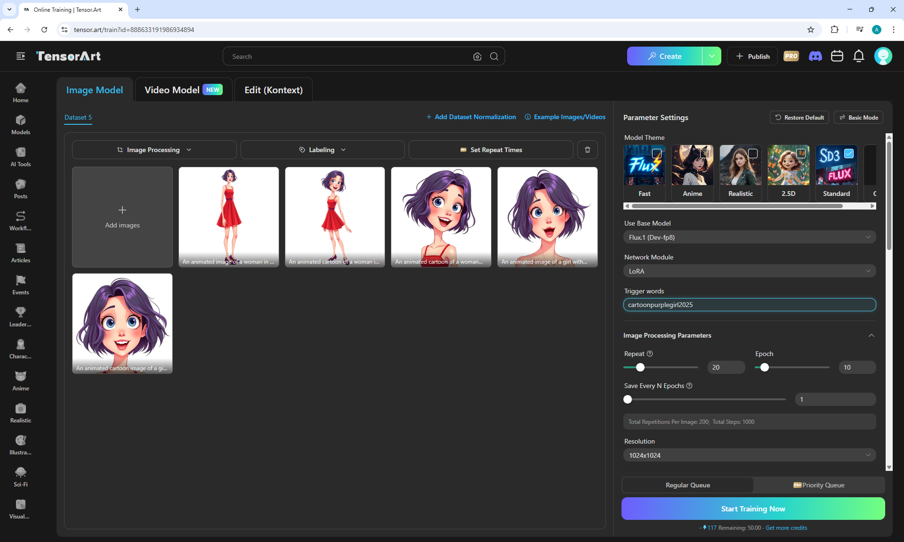The width and height of the screenshot is (904, 542).
Task: Toggle the hamburger sidebar menu icon
Action: tap(20, 56)
